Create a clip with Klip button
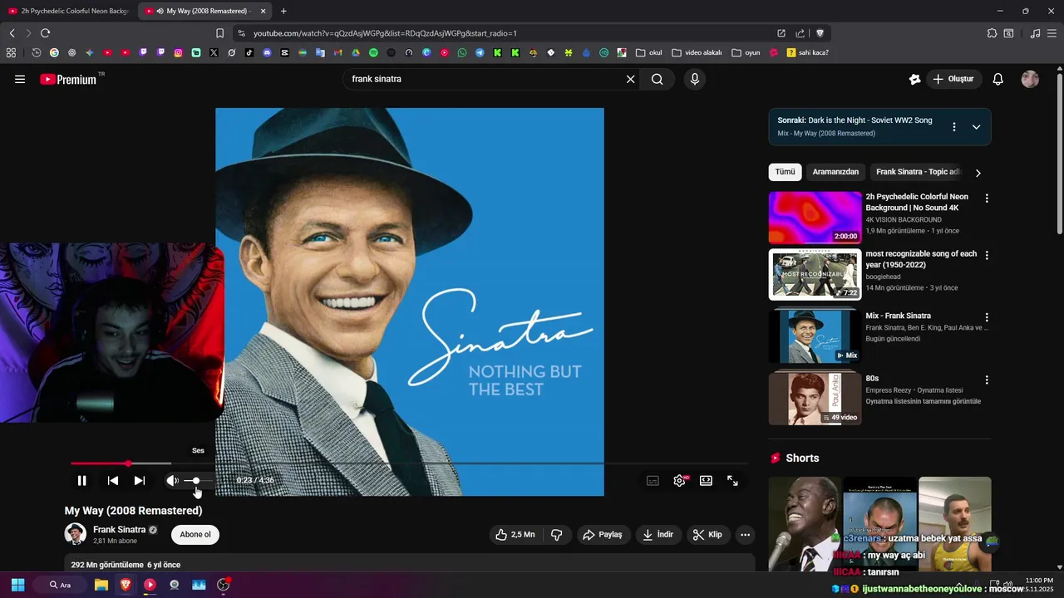This screenshot has height=598, width=1064. click(707, 535)
